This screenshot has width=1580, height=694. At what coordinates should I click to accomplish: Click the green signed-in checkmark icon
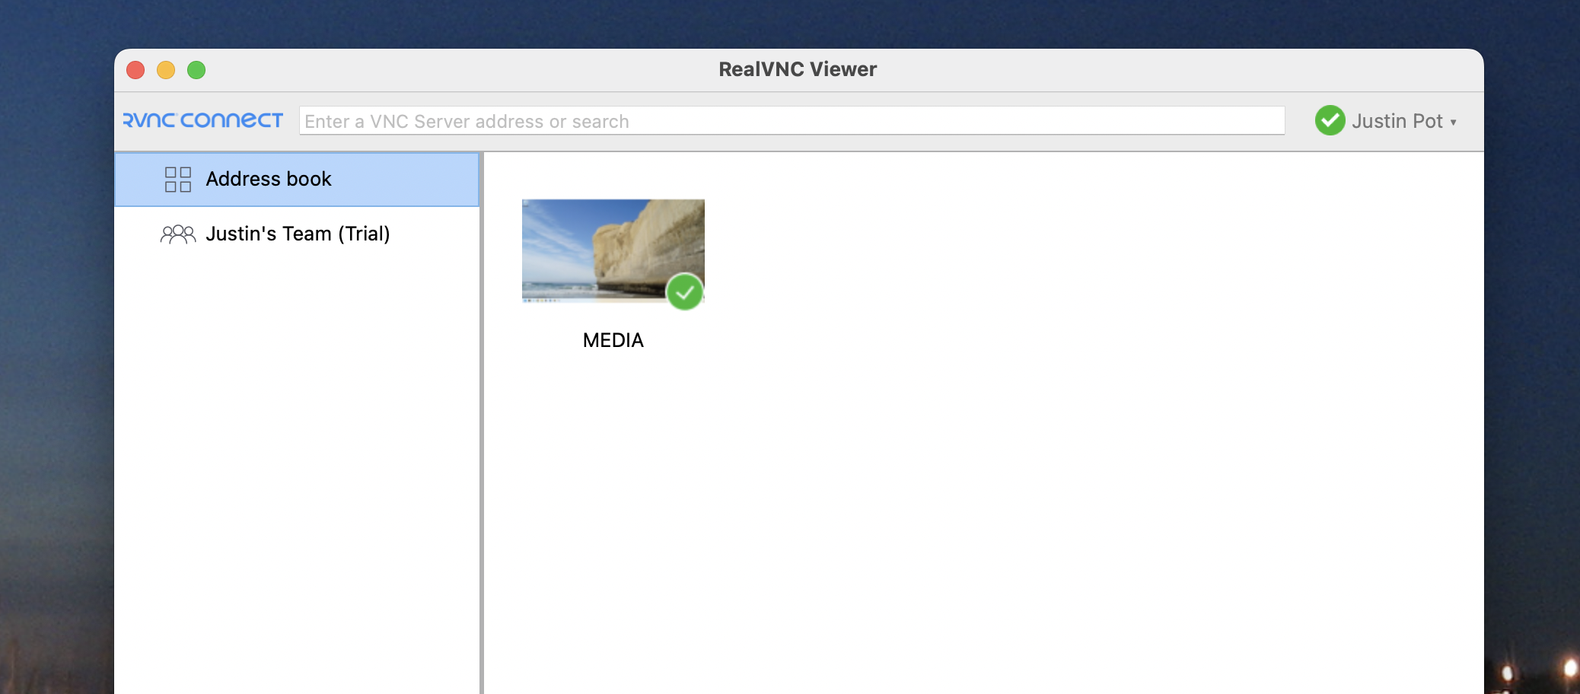[1330, 120]
